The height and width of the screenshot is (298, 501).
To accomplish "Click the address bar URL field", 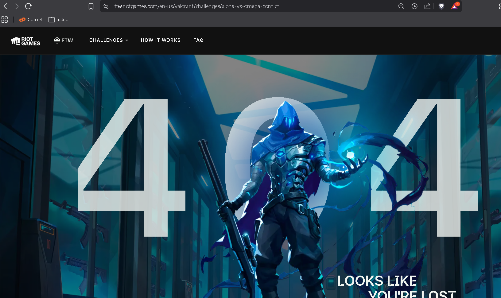I will pos(196,6).
